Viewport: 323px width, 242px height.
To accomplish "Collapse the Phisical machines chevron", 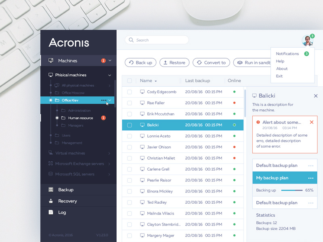I will coord(109,75).
